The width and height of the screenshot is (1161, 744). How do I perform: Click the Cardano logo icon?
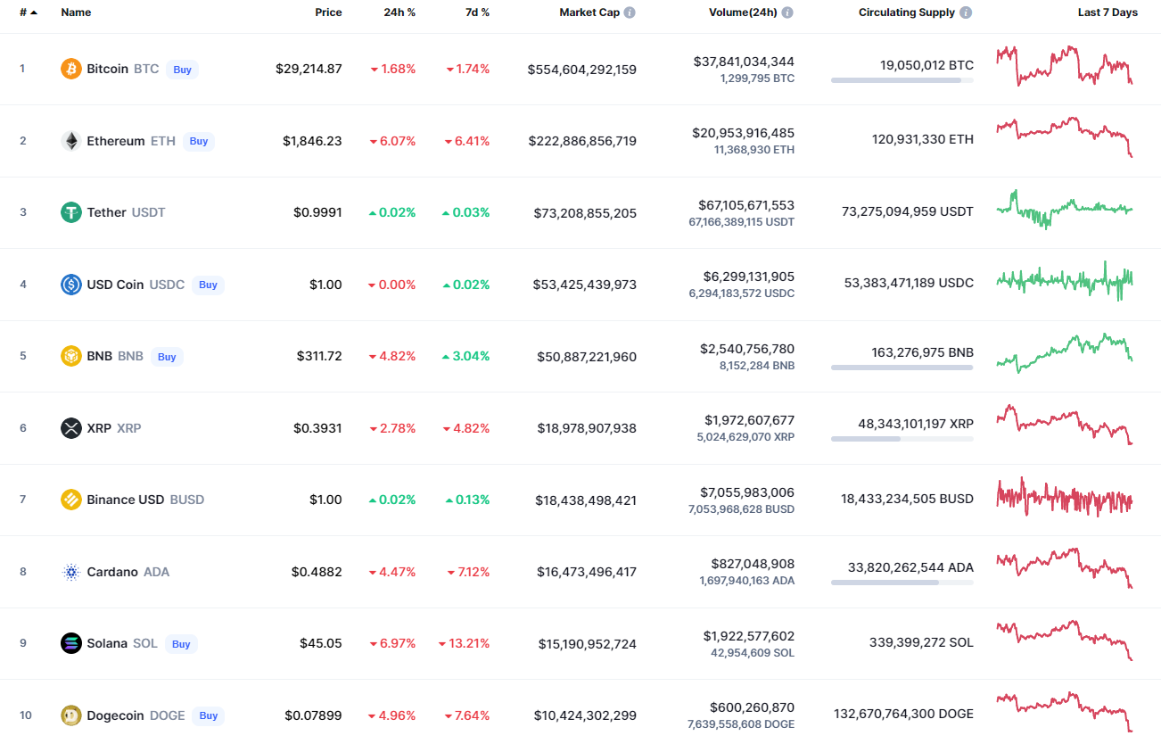click(70, 572)
